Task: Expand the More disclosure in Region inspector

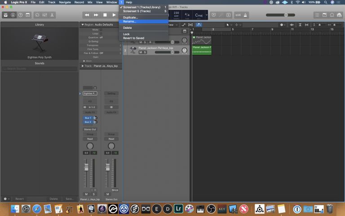Action: [x=84, y=61]
